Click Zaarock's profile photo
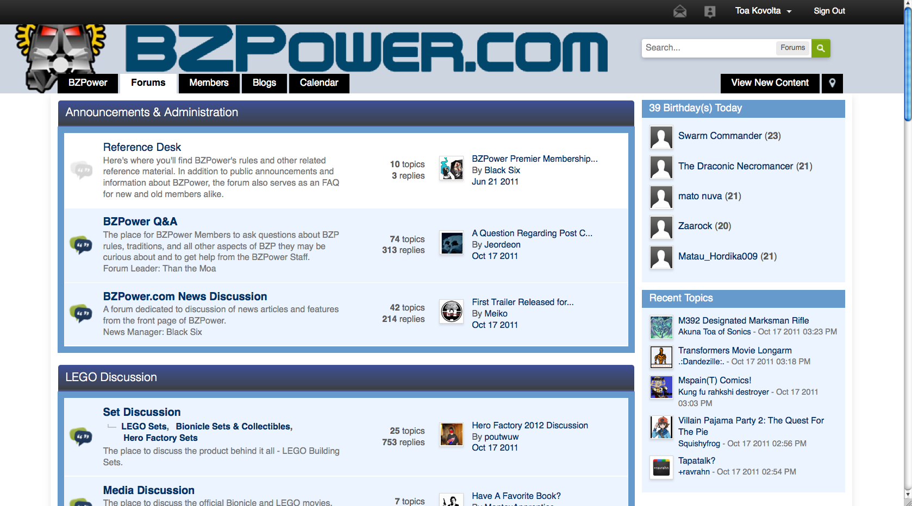Screen dimensions: 912x506 pos(661,227)
